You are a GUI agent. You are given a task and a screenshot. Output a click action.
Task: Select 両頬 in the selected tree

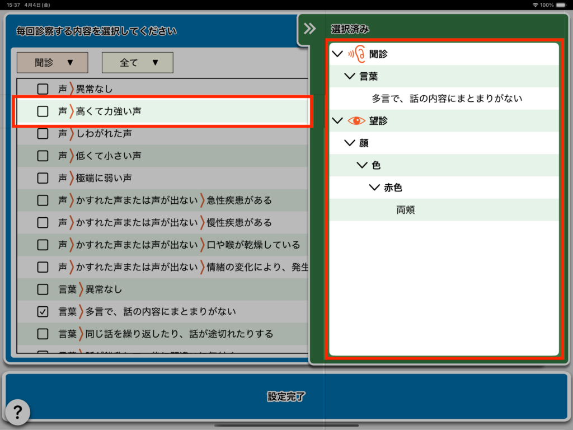(x=406, y=210)
